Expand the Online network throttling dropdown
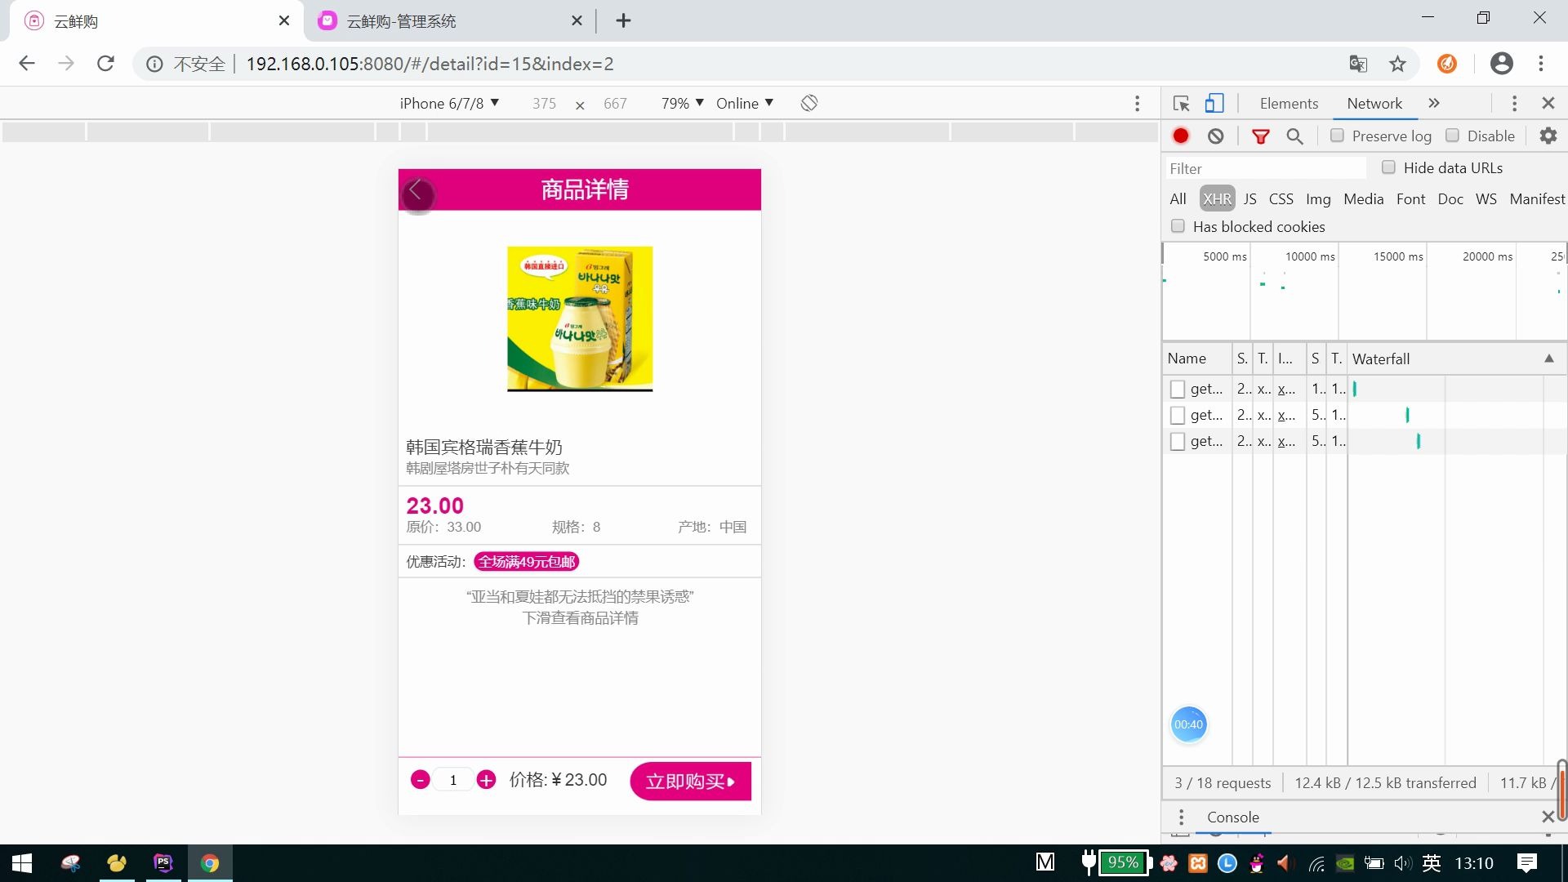Image resolution: width=1568 pixels, height=882 pixels. pyautogui.click(x=747, y=102)
